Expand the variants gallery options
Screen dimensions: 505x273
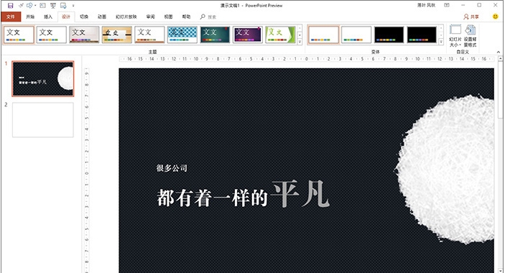(x=441, y=42)
